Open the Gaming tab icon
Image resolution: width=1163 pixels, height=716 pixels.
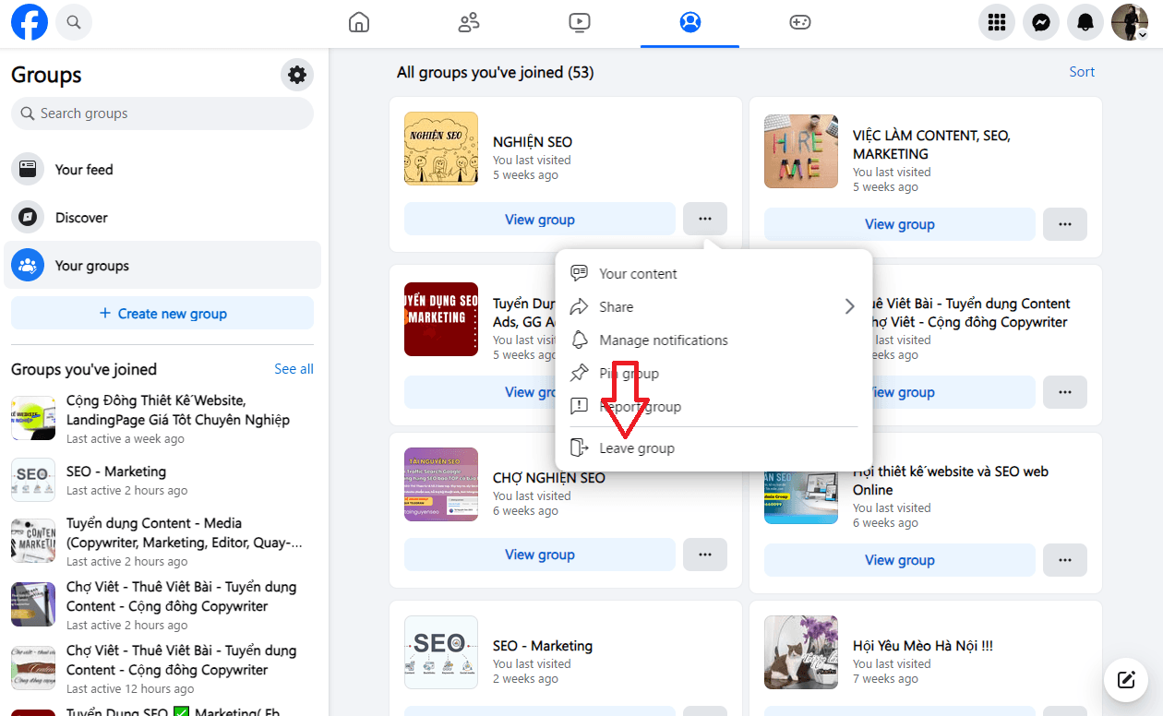tap(800, 22)
